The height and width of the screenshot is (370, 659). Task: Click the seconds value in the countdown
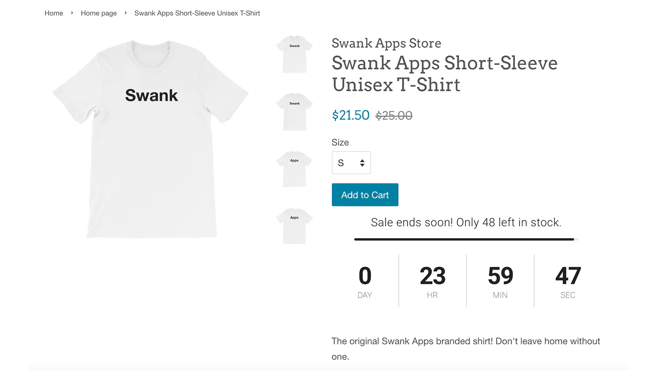pyautogui.click(x=568, y=276)
